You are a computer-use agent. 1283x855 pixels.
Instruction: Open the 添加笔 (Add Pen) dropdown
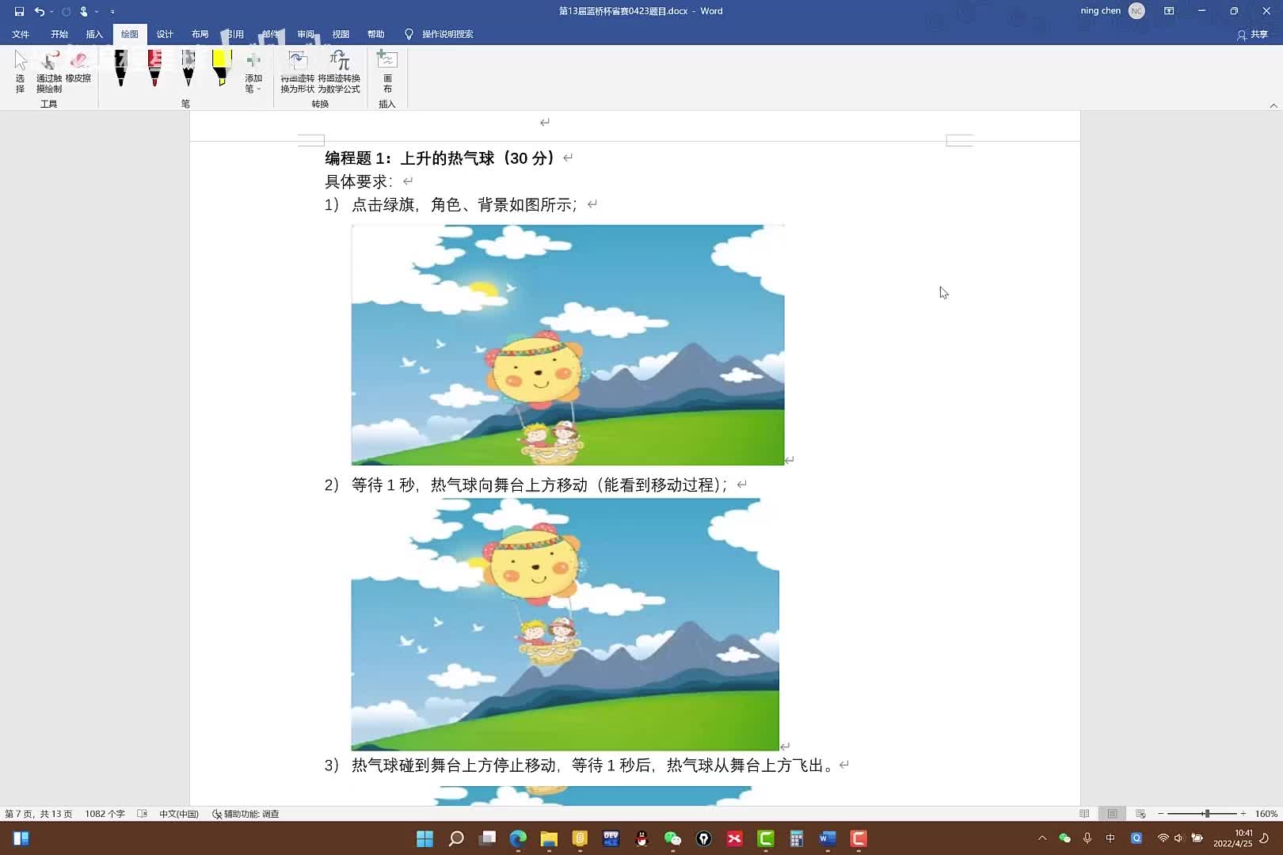(x=253, y=71)
